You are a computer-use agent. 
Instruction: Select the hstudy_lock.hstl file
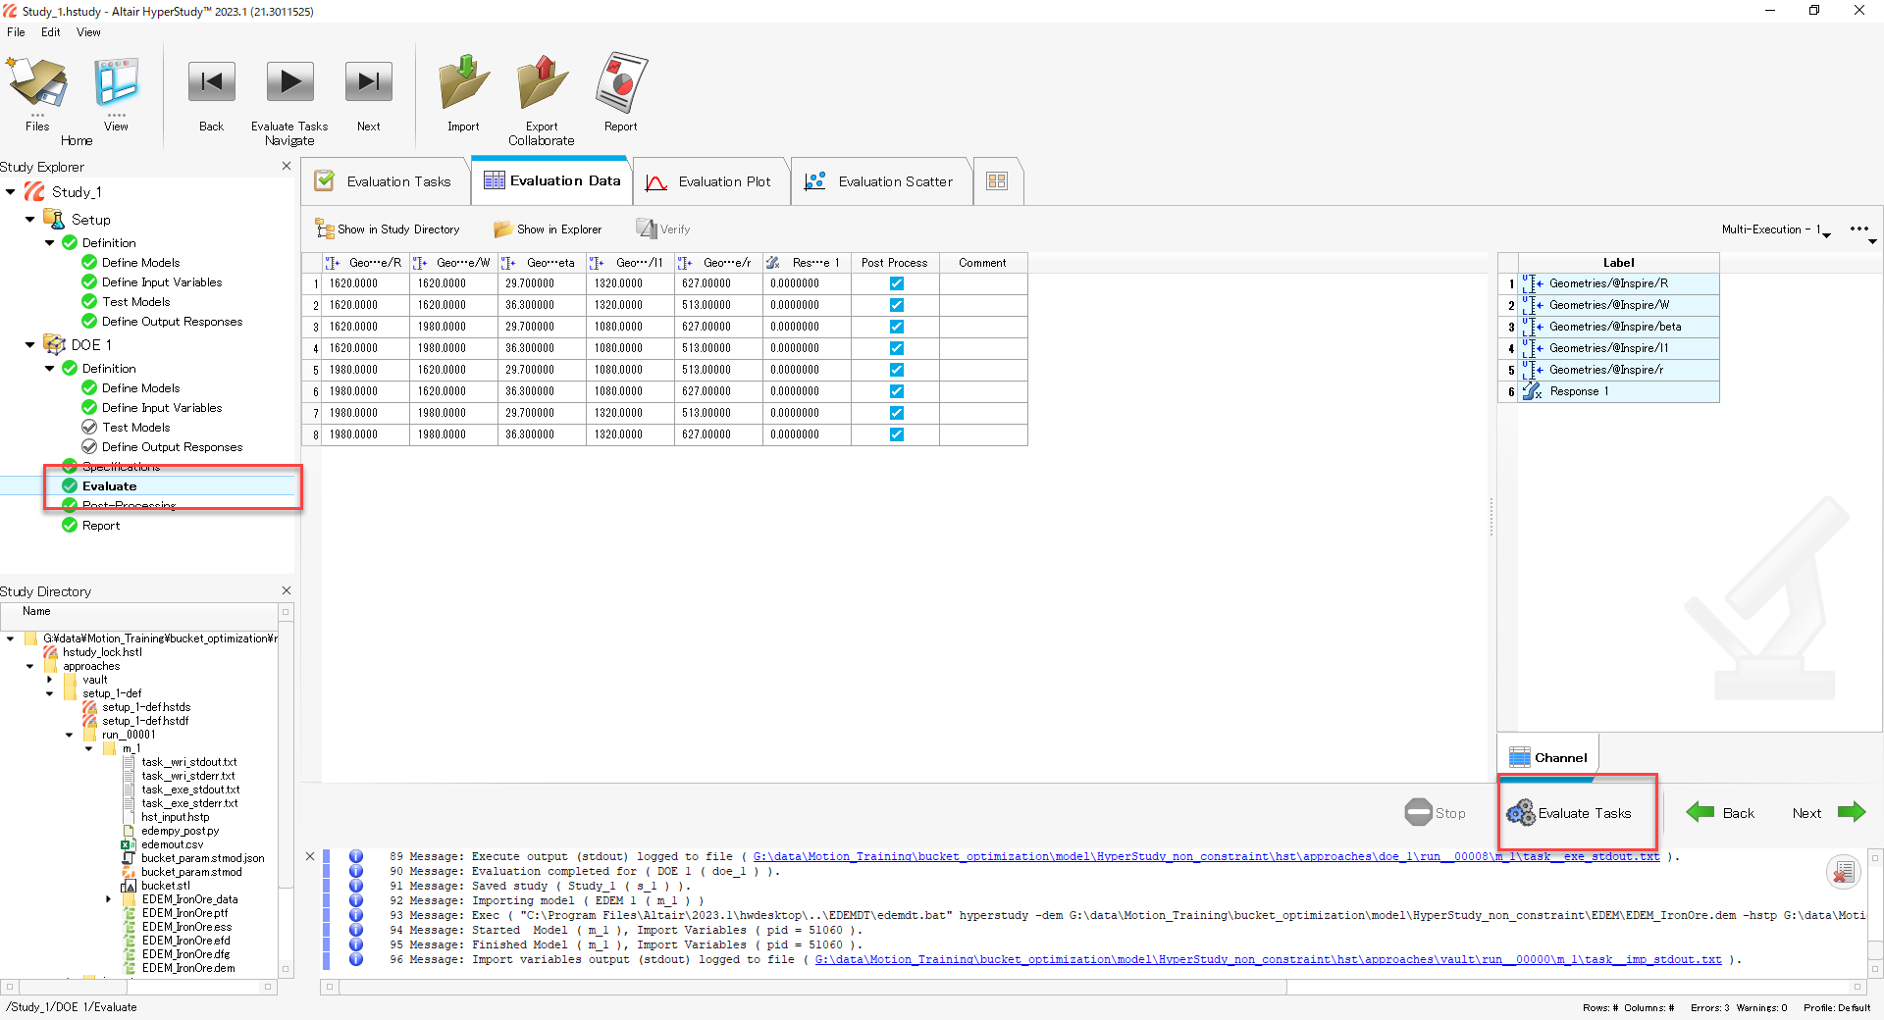[102, 652]
